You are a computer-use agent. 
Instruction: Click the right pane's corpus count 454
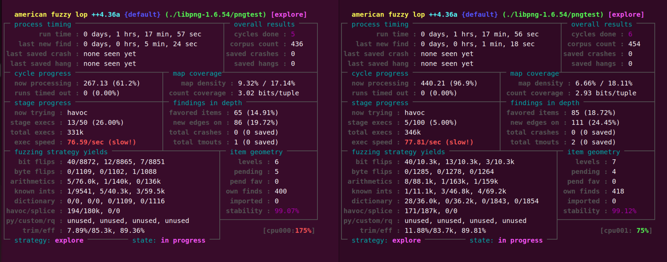click(x=634, y=44)
